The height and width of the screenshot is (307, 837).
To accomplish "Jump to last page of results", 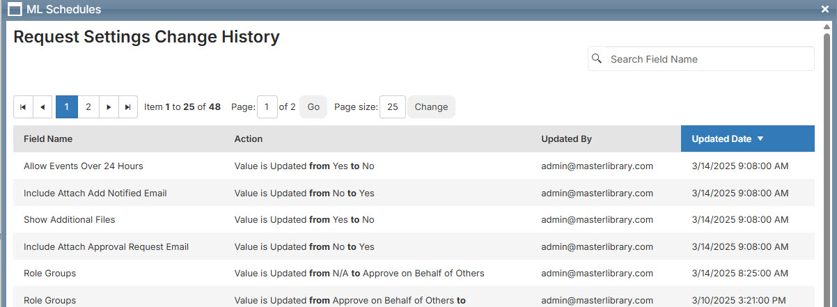I will point(127,107).
